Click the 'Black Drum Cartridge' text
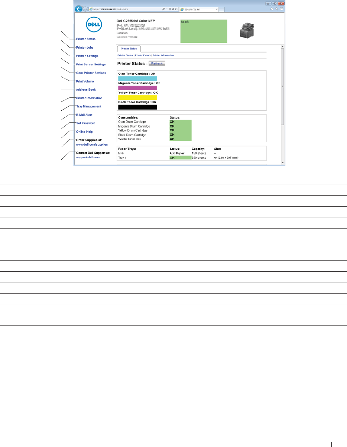The width and height of the screenshot is (347, 447). tap(132, 135)
